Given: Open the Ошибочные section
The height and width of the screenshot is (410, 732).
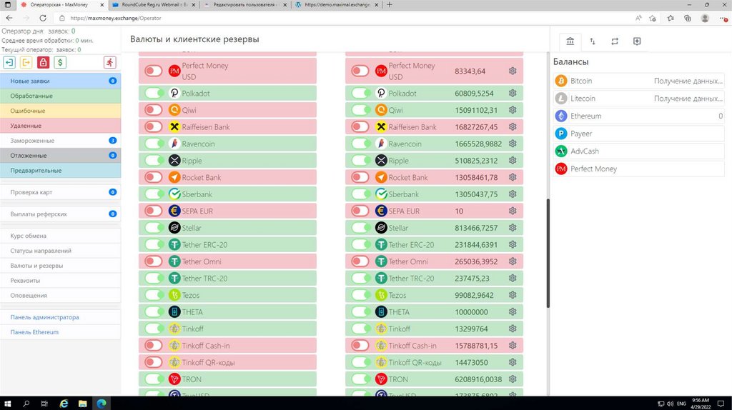Looking at the screenshot, I should (x=60, y=111).
